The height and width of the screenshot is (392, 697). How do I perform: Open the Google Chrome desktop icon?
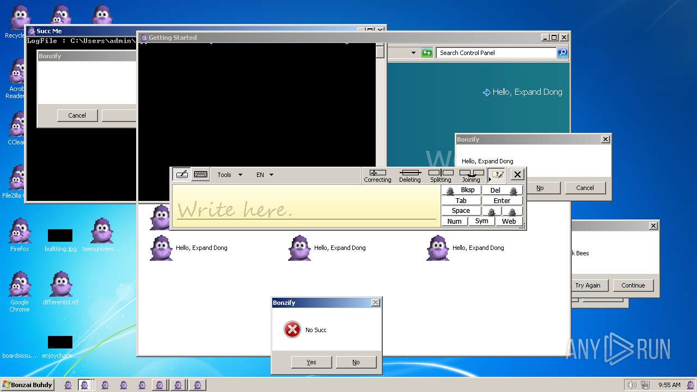click(20, 292)
